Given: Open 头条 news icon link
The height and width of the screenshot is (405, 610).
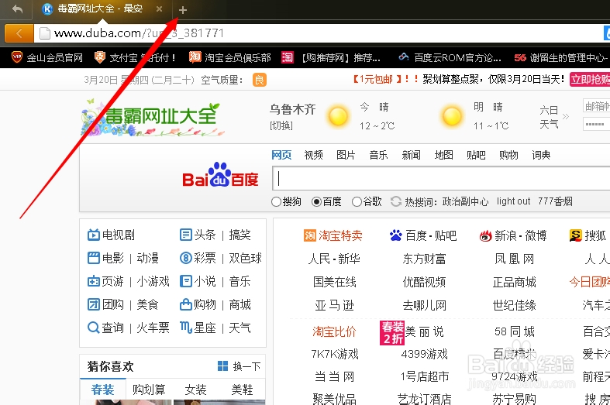Looking at the screenshot, I should (x=198, y=235).
